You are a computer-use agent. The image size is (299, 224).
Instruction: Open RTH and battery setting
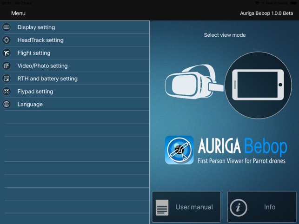tap(74, 79)
